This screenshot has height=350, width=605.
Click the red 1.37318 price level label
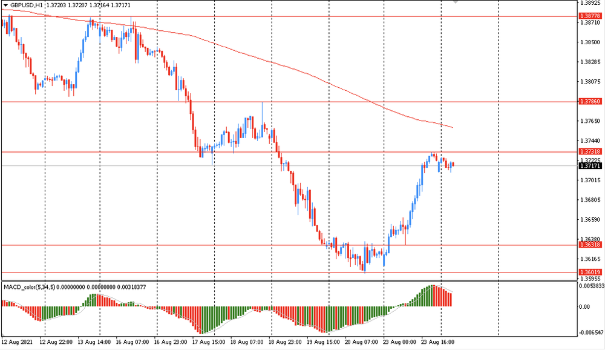coord(590,151)
